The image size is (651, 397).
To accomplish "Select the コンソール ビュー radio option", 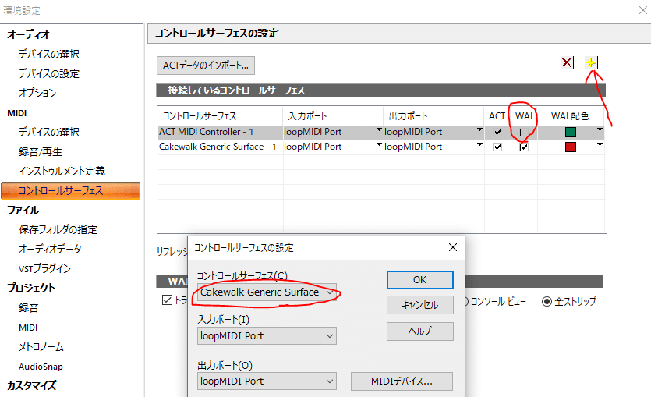I will [497, 302].
